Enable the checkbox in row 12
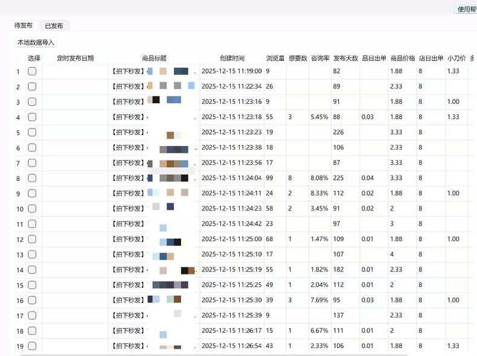The image size is (477, 356). point(32,240)
